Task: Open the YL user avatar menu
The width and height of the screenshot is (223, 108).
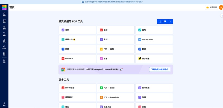Action: [221, 8]
